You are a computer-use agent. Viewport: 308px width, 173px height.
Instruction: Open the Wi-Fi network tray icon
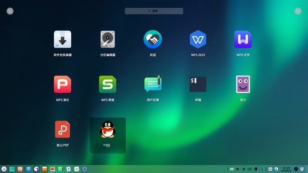point(244,169)
